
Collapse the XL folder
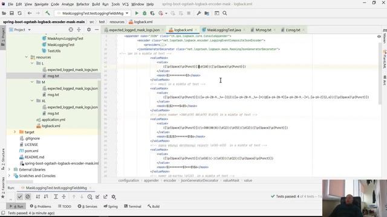click(32, 101)
